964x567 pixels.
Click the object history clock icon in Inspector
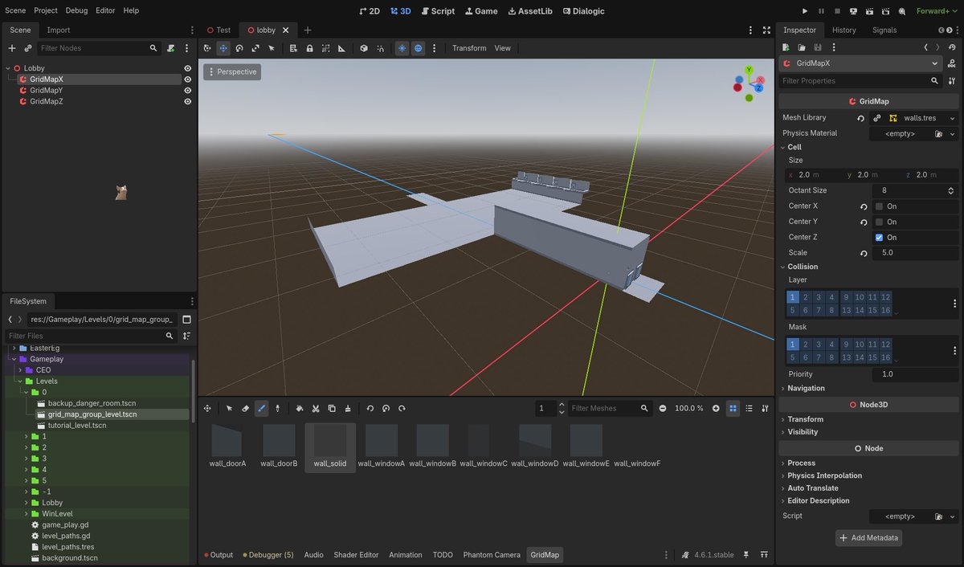pyautogui.click(x=951, y=48)
